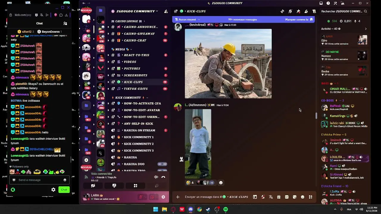Hide the member list panel
This screenshot has height=214, width=381.
coord(306,11)
